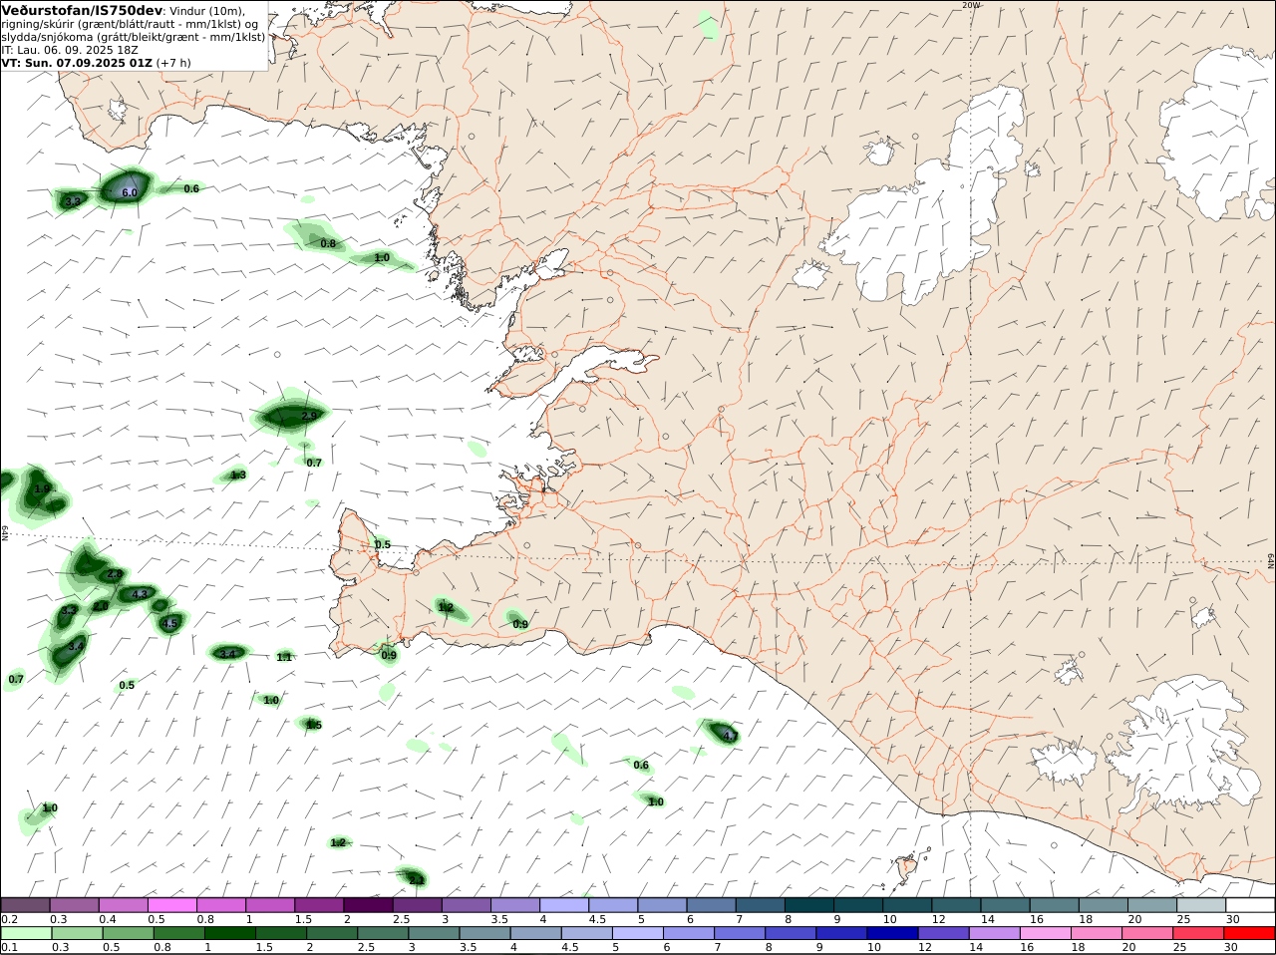Screen dimensions: 1276x955
Task: Click the 1.5 precipitation value
Action: click(x=314, y=725)
